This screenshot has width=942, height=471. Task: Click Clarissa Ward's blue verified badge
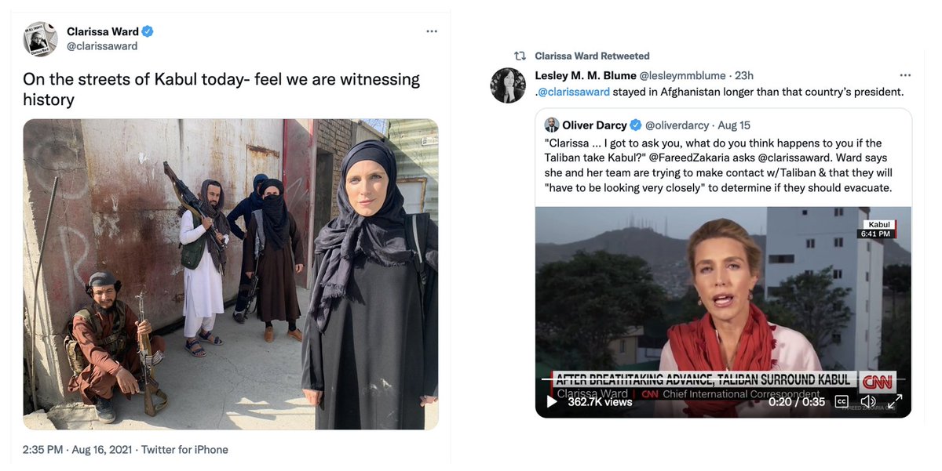click(148, 31)
